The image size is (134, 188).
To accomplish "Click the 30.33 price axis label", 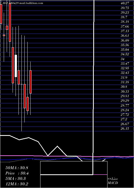I will 125,92.
